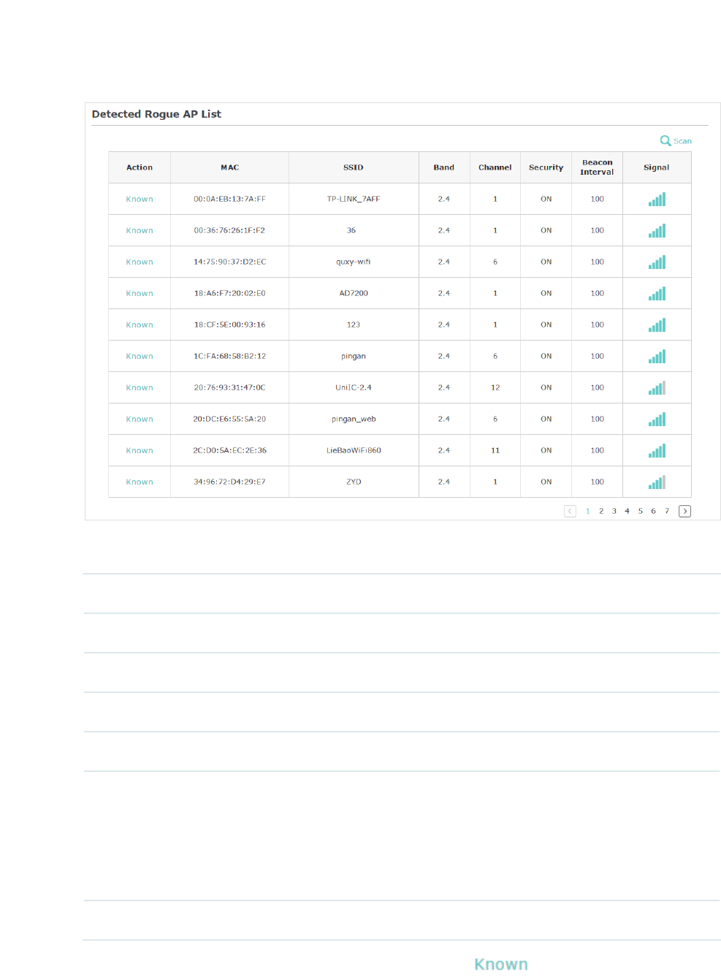Click channel 11 cell

[495, 450]
